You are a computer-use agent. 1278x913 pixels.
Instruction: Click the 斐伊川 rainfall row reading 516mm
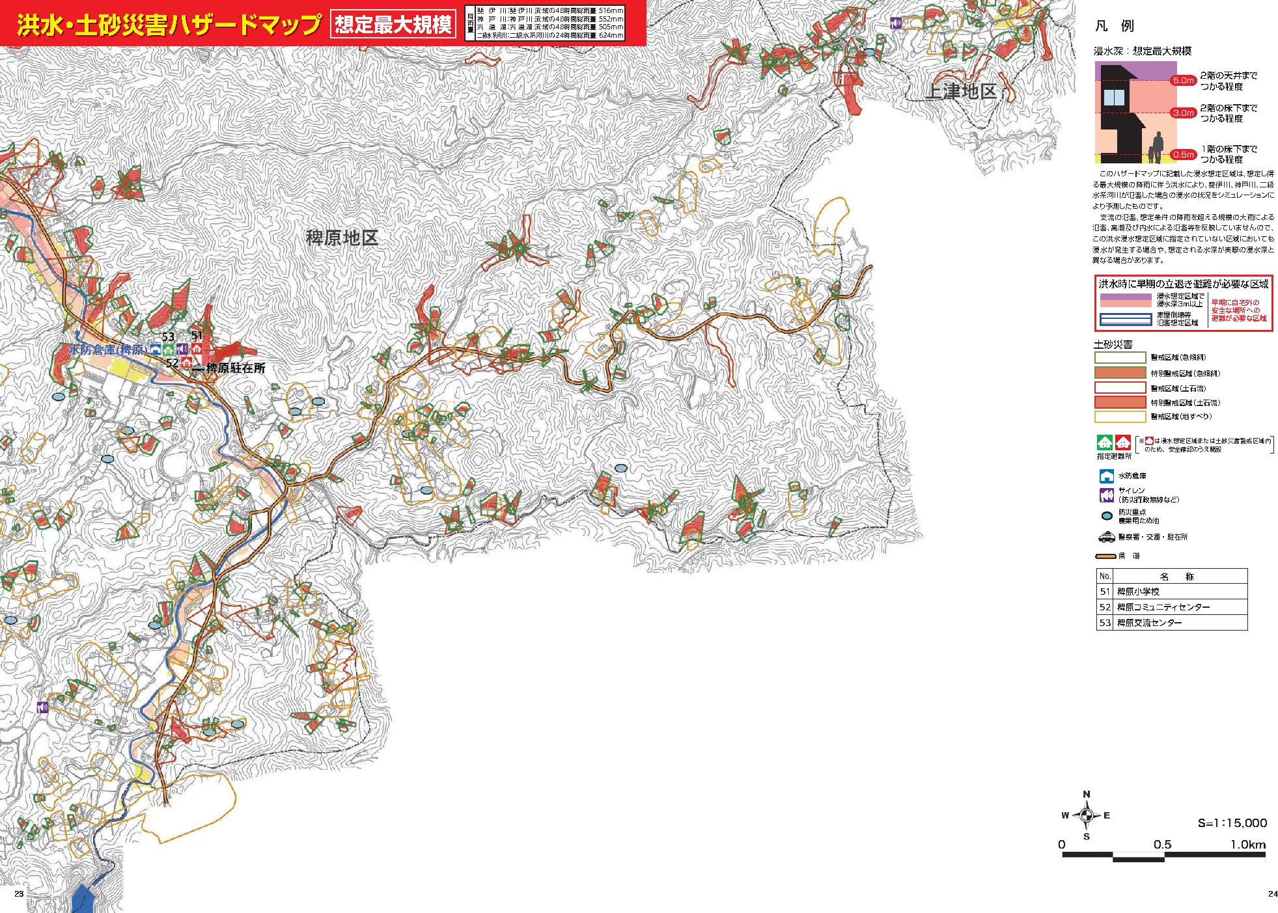point(549,11)
